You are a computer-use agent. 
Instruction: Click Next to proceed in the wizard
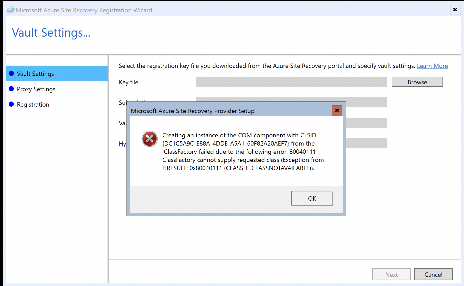391,274
